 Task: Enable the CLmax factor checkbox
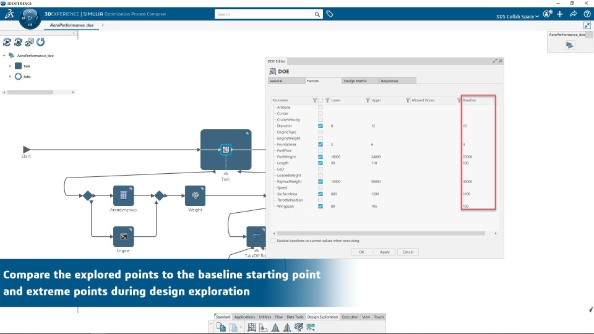321,114
